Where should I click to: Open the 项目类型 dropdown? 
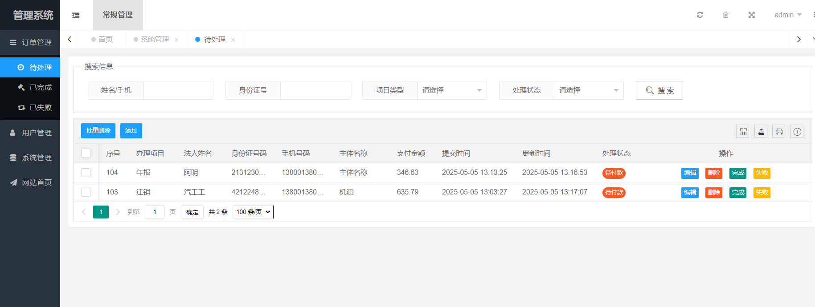click(451, 90)
